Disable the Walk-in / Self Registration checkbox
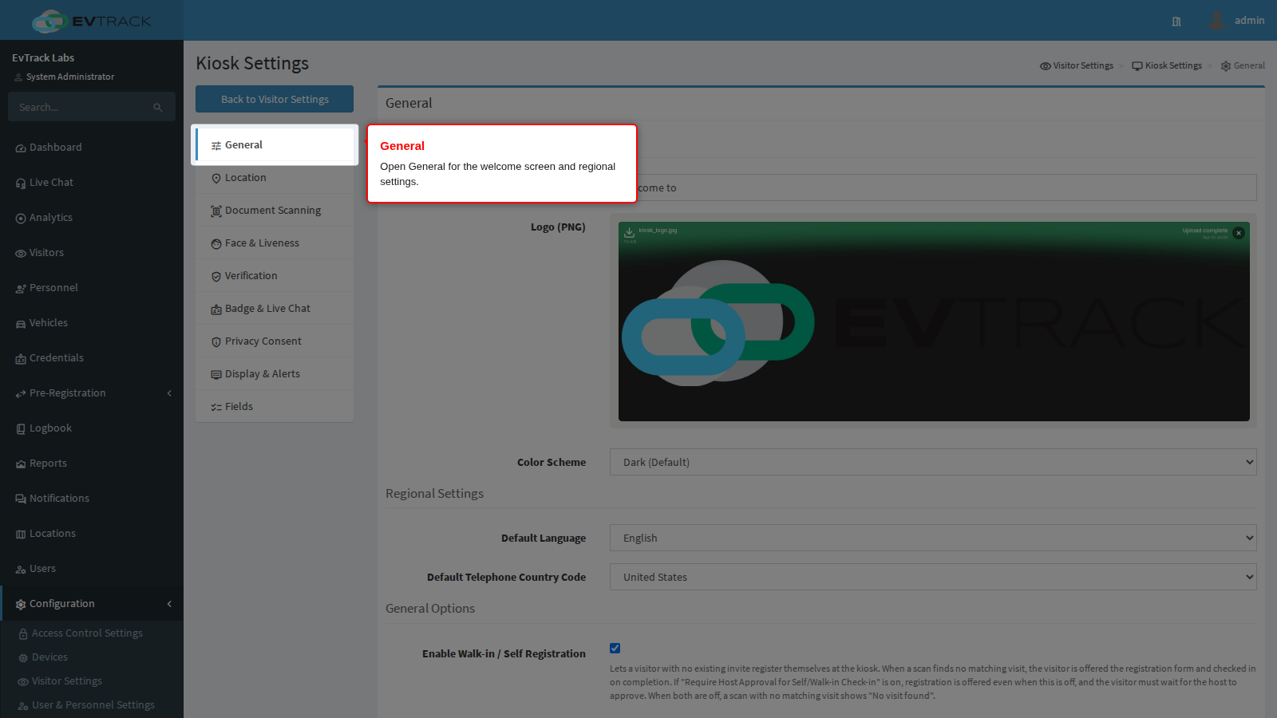This screenshot has width=1277, height=718. tap(615, 649)
